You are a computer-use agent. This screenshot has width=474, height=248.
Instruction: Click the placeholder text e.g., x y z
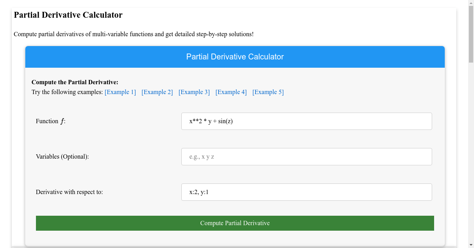click(x=200, y=156)
